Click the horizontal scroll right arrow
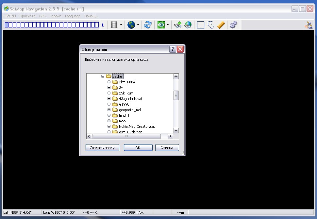 (x=170, y=136)
